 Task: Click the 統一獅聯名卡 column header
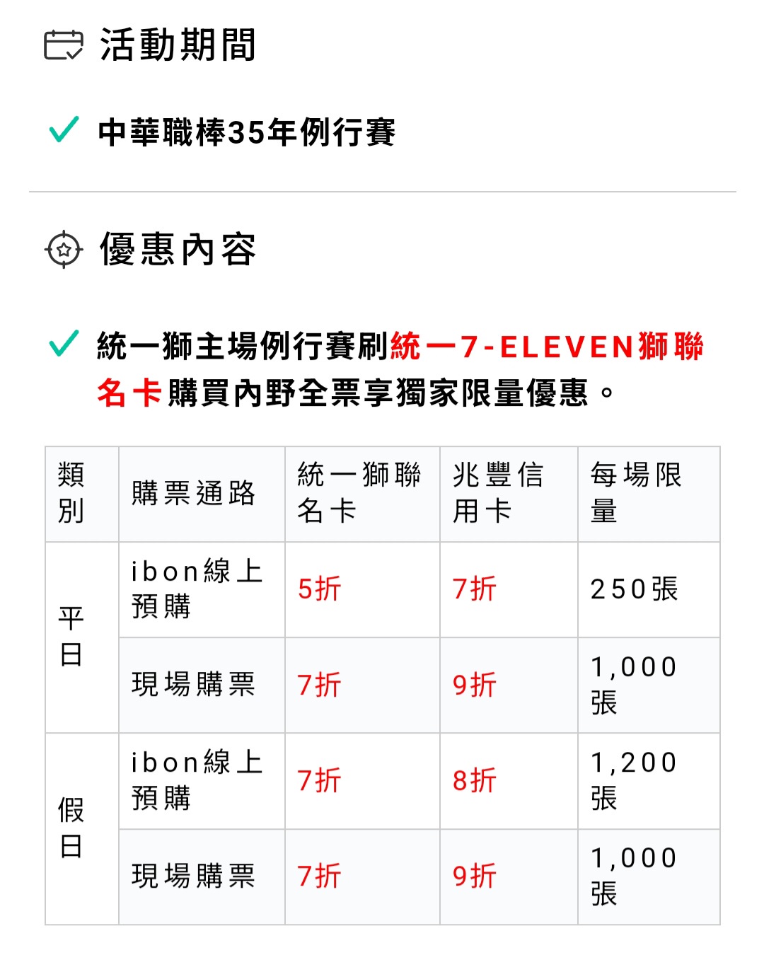[362, 494]
